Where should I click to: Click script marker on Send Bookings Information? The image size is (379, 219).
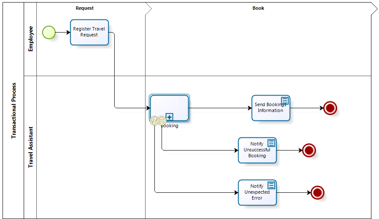click(x=285, y=101)
